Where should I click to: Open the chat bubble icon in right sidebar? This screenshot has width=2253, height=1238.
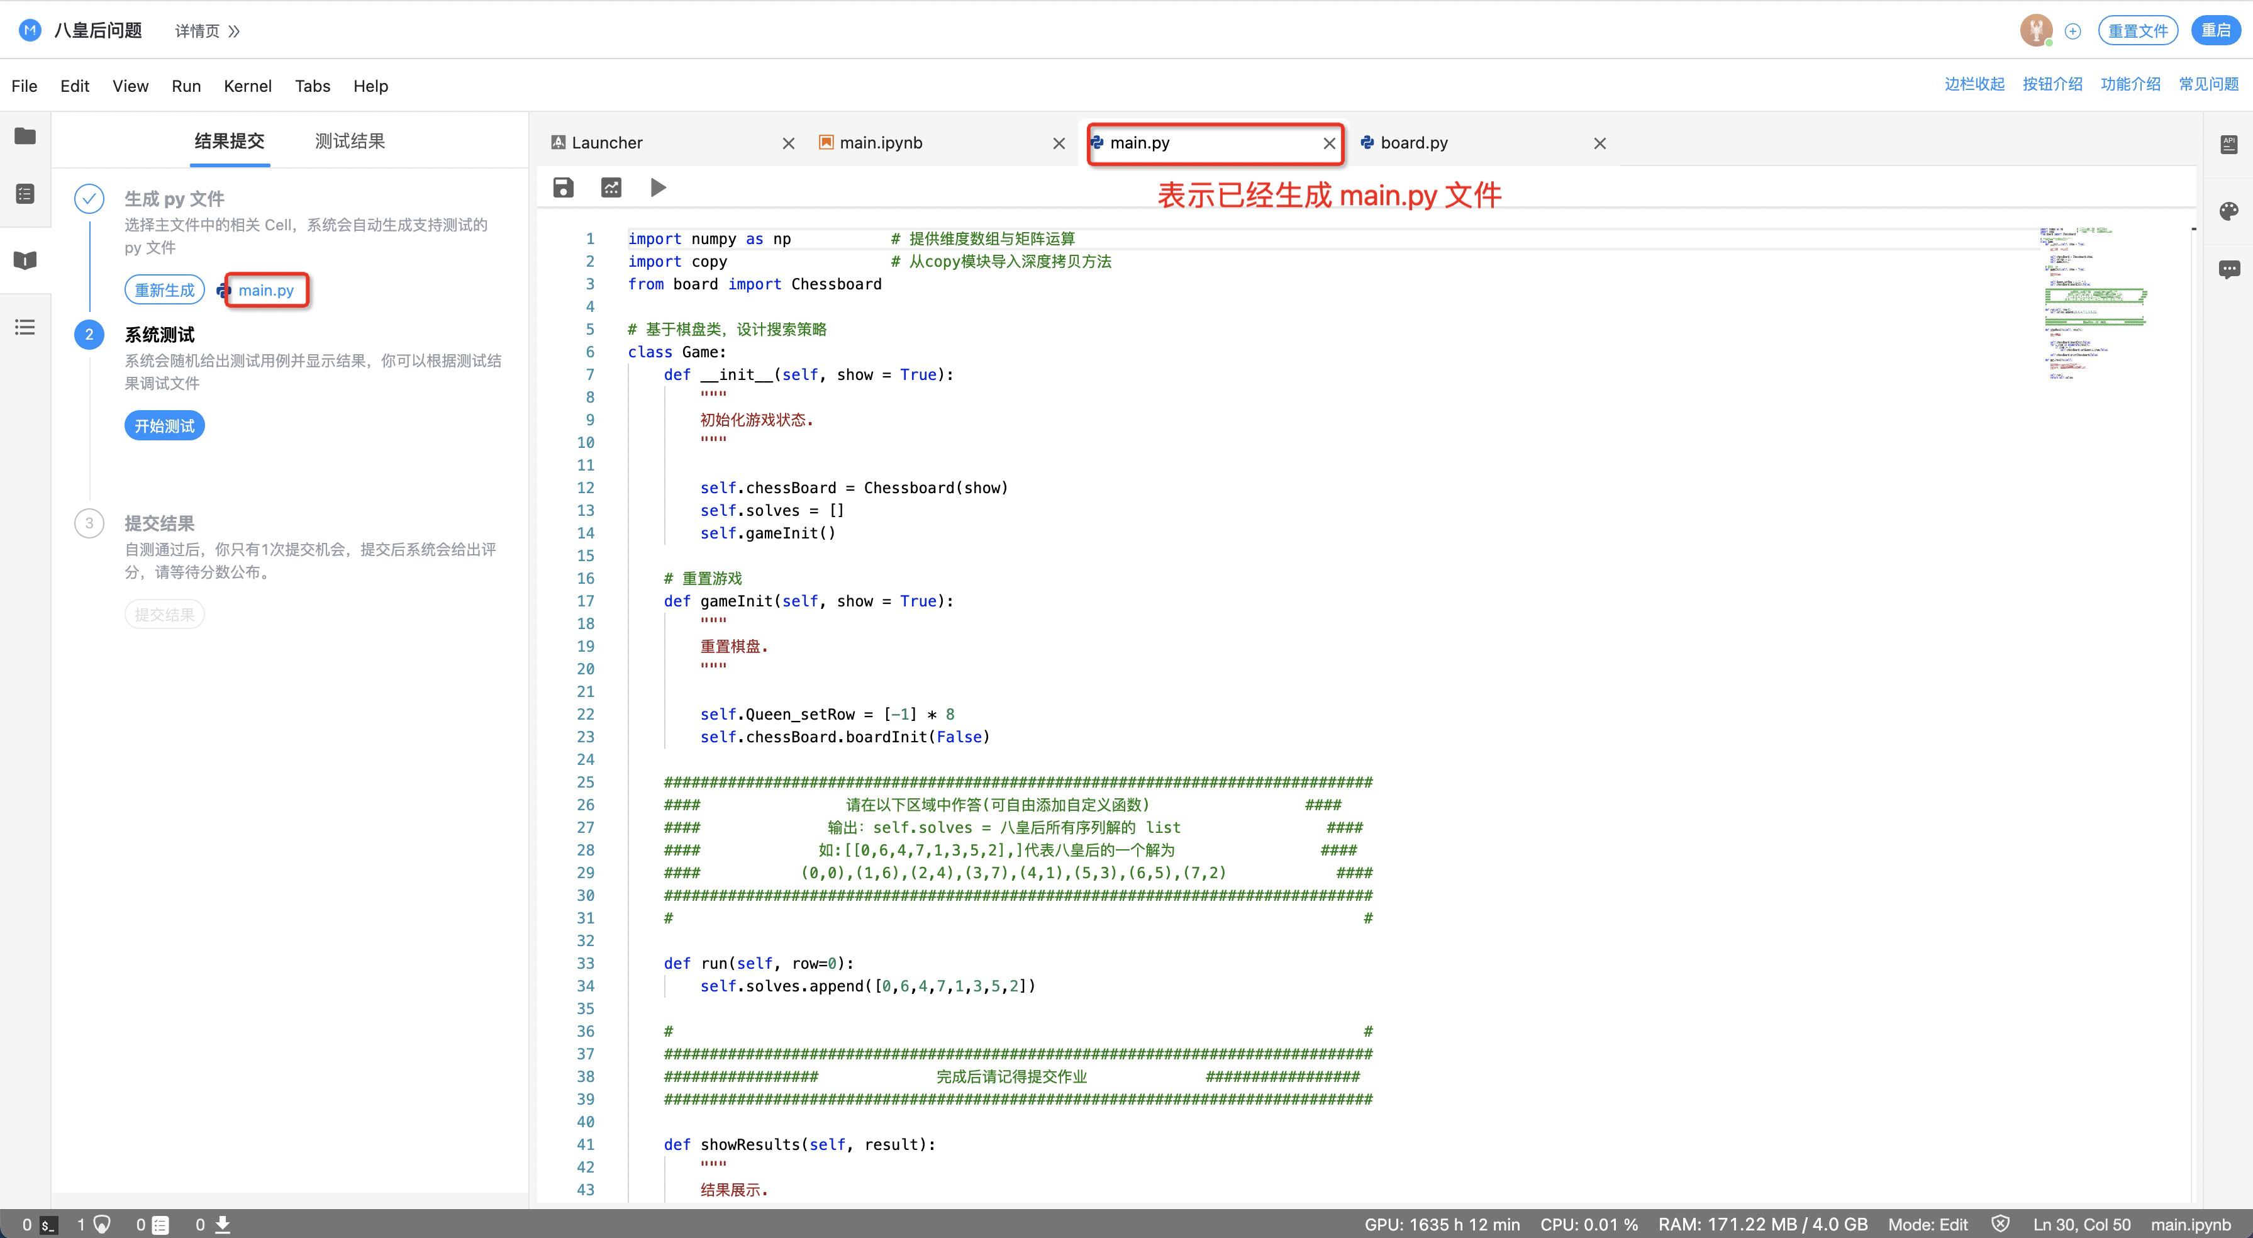click(x=2228, y=269)
